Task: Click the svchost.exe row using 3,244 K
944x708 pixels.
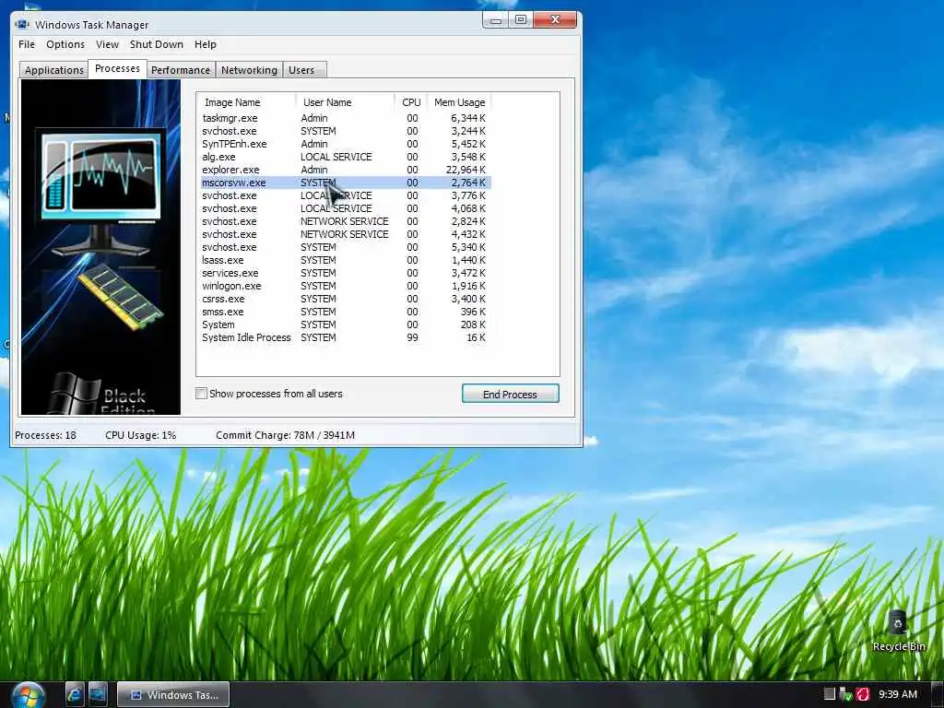Action: pos(346,131)
